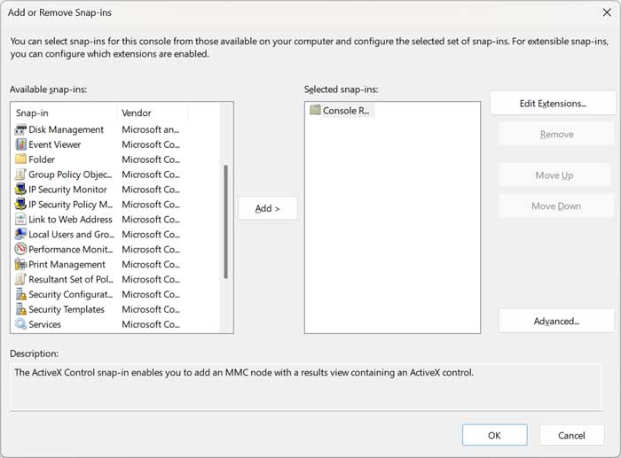Click the Move Up button
621x458 pixels.
[554, 175]
